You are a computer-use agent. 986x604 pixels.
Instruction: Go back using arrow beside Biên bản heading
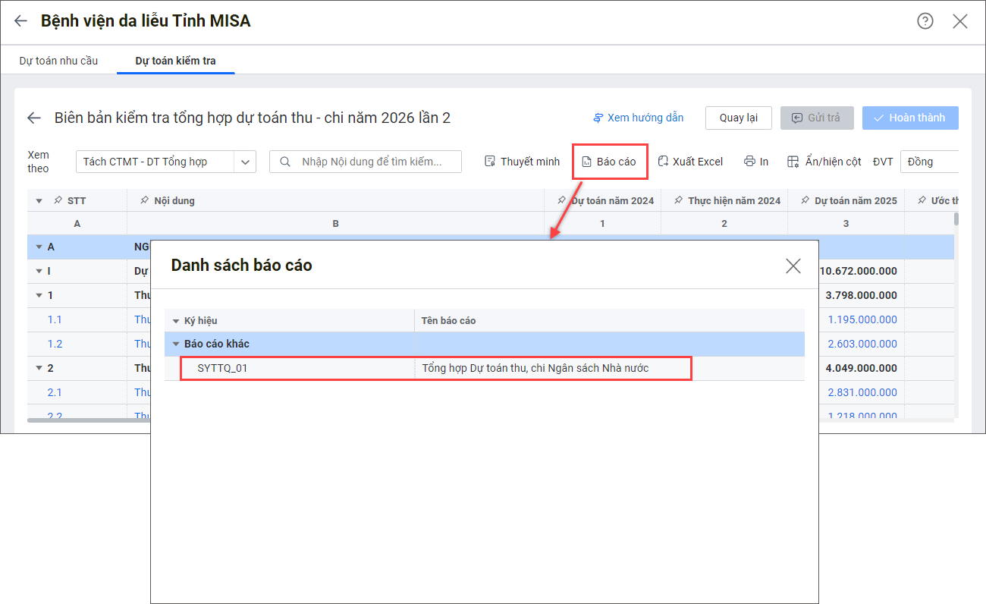(33, 118)
